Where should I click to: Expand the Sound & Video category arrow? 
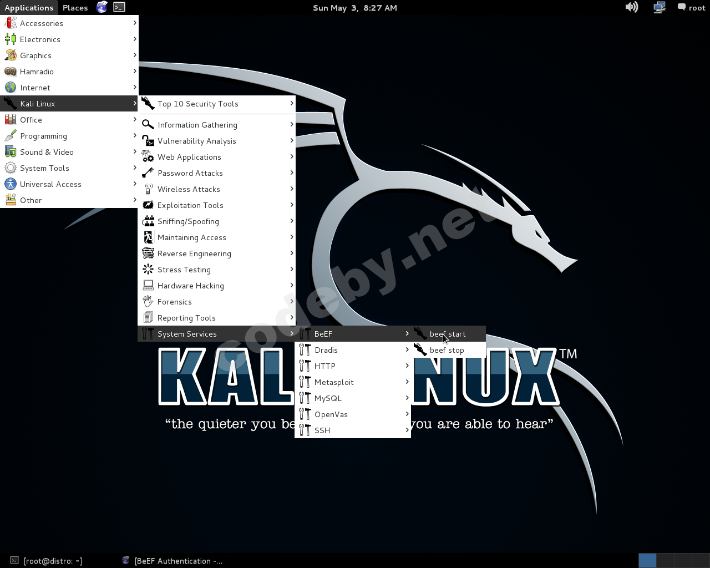[x=135, y=151]
